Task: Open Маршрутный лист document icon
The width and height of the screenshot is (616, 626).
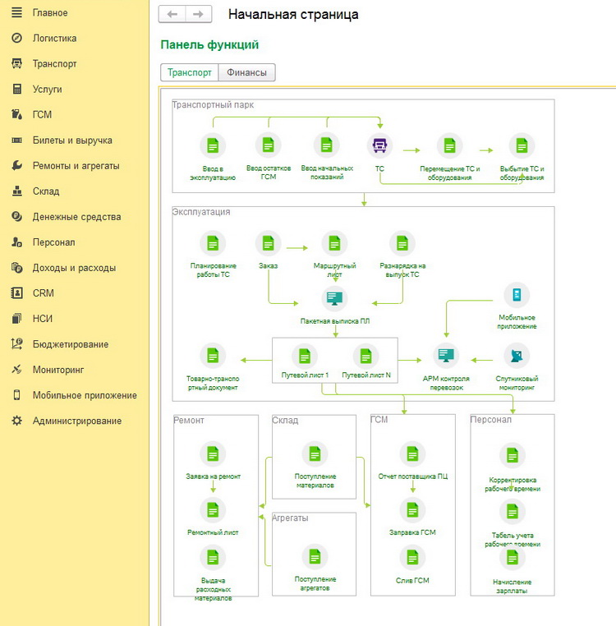Action: tap(334, 243)
